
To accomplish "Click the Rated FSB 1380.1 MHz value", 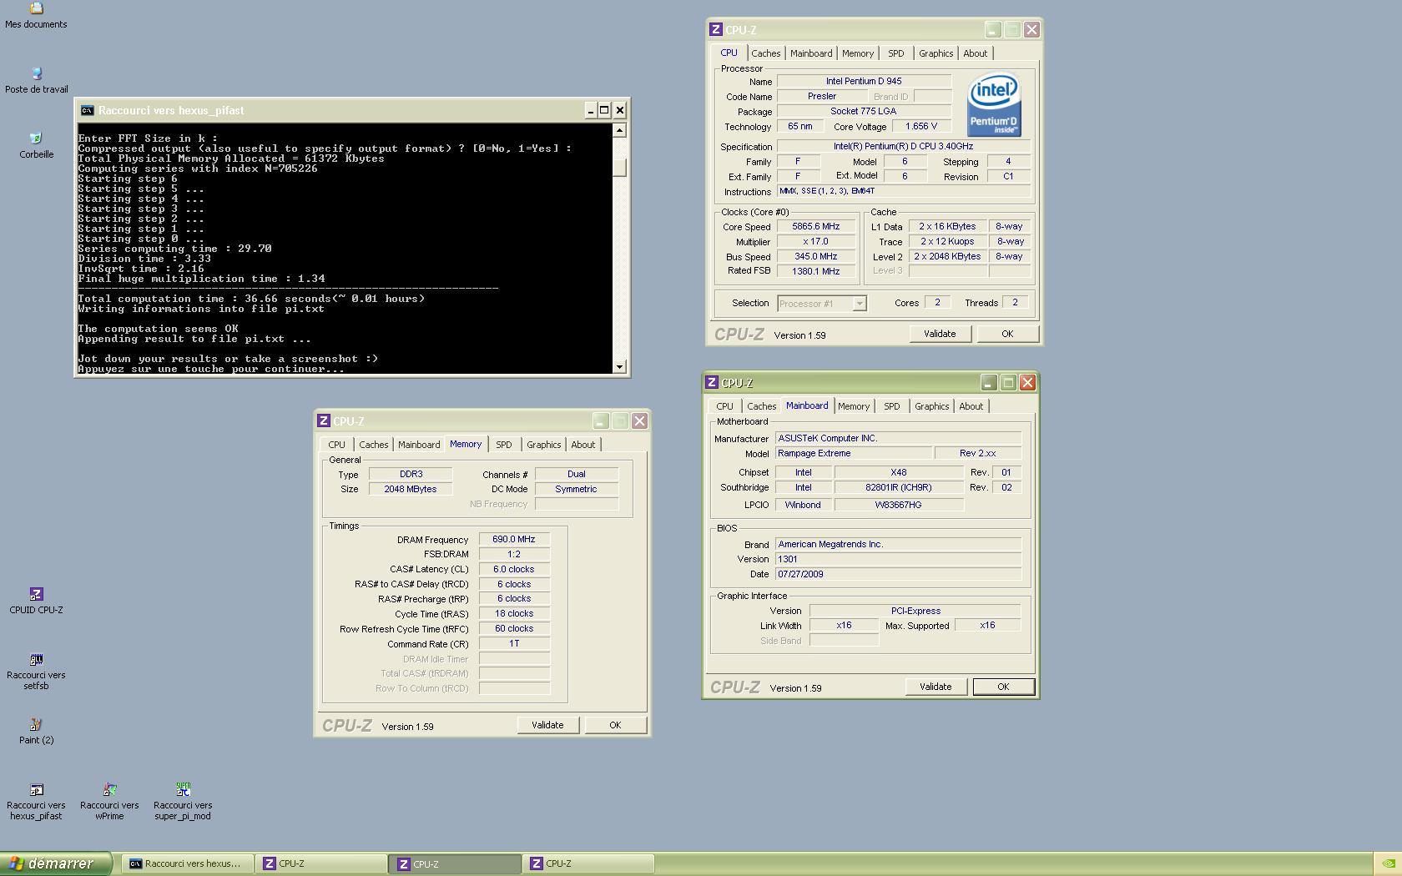I will pos(816,271).
